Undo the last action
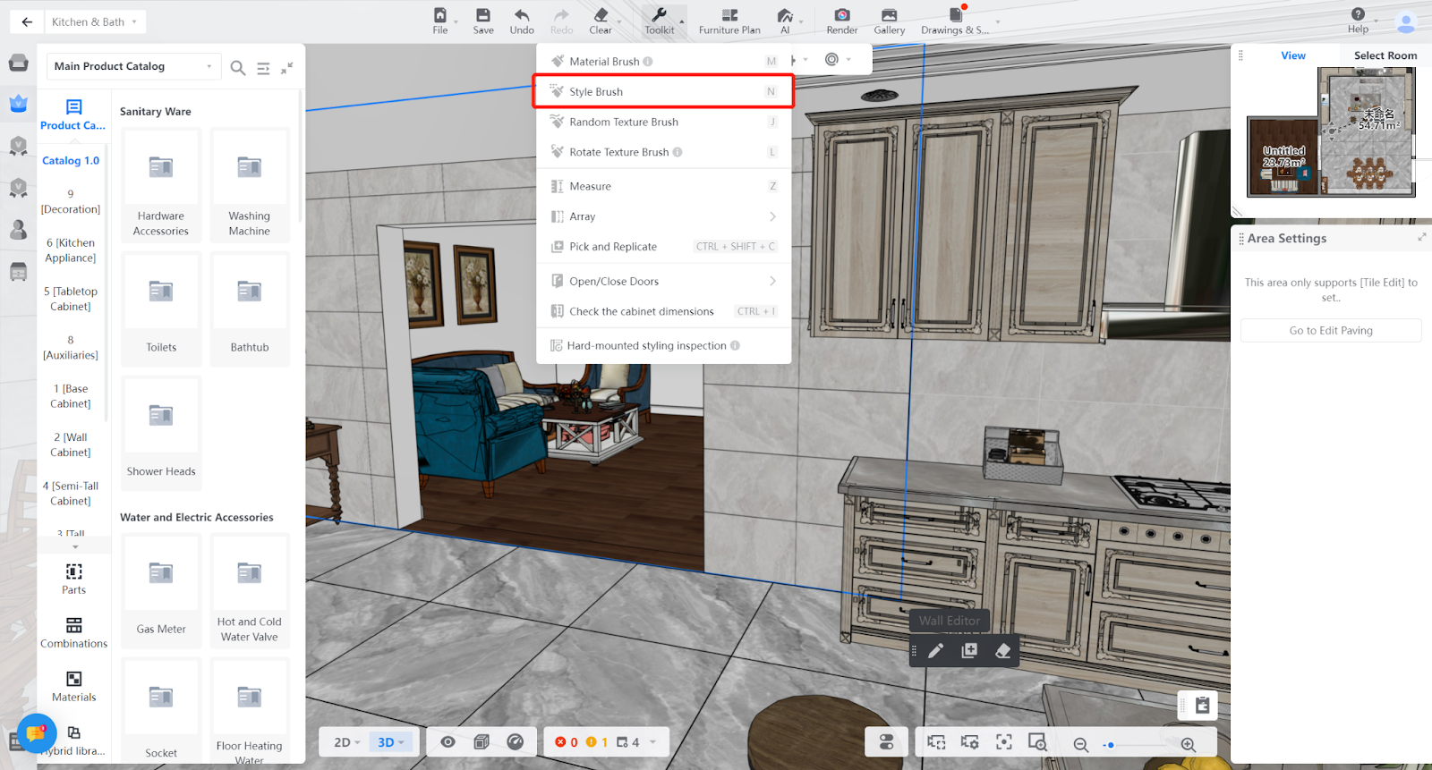Image resolution: width=1432 pixels, height=770 pixels. pos(522,21)
